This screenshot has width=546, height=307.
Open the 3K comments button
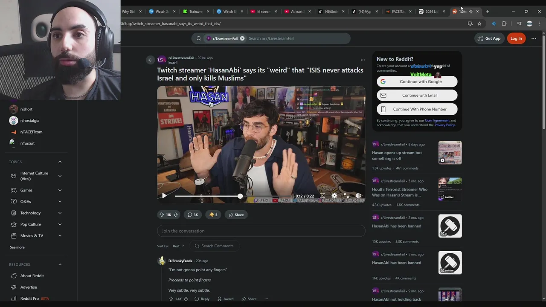click(x=193, y=215)
